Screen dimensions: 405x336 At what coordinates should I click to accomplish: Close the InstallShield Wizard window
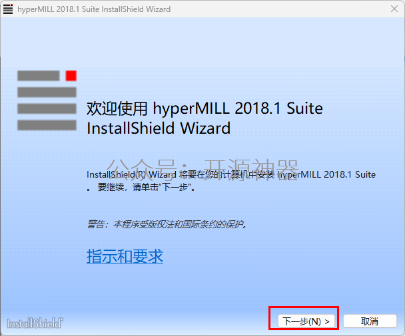point(394,9)
